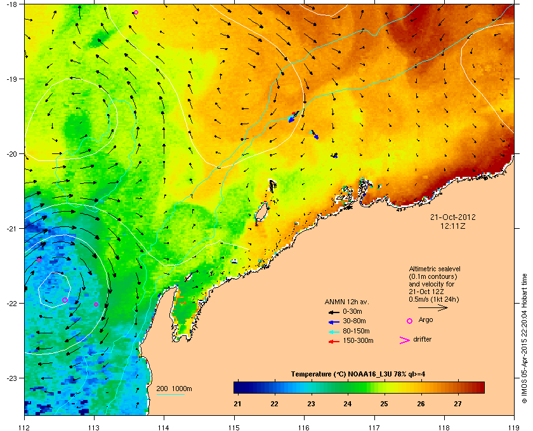Click the longitude axis label 119
Image resolution: width=533 pixels, height=431 pixels.
(514, 427)
